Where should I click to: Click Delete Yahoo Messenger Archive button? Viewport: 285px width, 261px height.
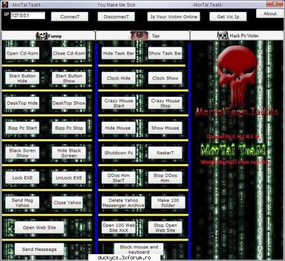(124, 203)
